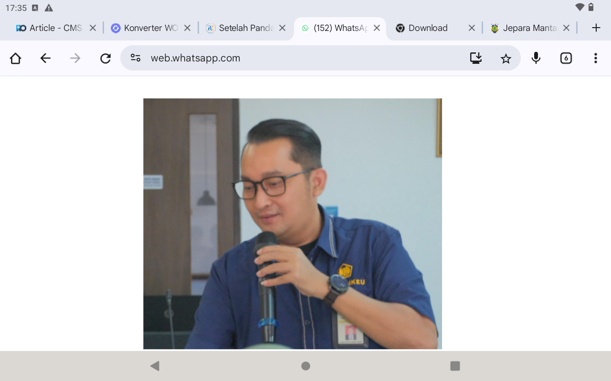Bookmark this page with the star

point(506,58)
